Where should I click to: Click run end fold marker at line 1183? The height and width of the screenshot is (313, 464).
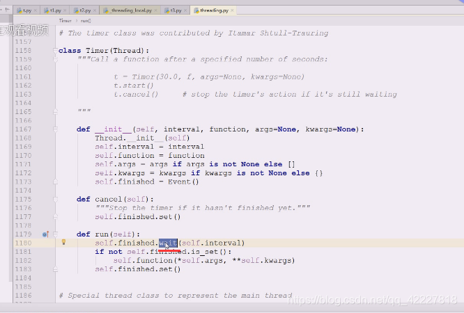coord(55,269)
